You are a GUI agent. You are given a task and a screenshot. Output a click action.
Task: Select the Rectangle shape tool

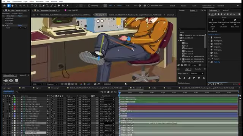(x=40, y=6)
